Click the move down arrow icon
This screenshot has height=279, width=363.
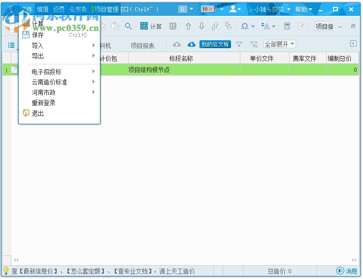tap(201, 26)
